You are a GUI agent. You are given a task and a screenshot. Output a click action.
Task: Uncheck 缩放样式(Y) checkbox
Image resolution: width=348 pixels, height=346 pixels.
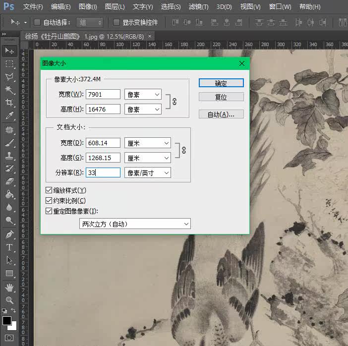(x=49, y=190)
